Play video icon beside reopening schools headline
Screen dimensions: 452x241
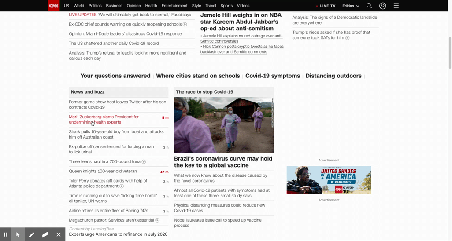[x=185, y=25]
